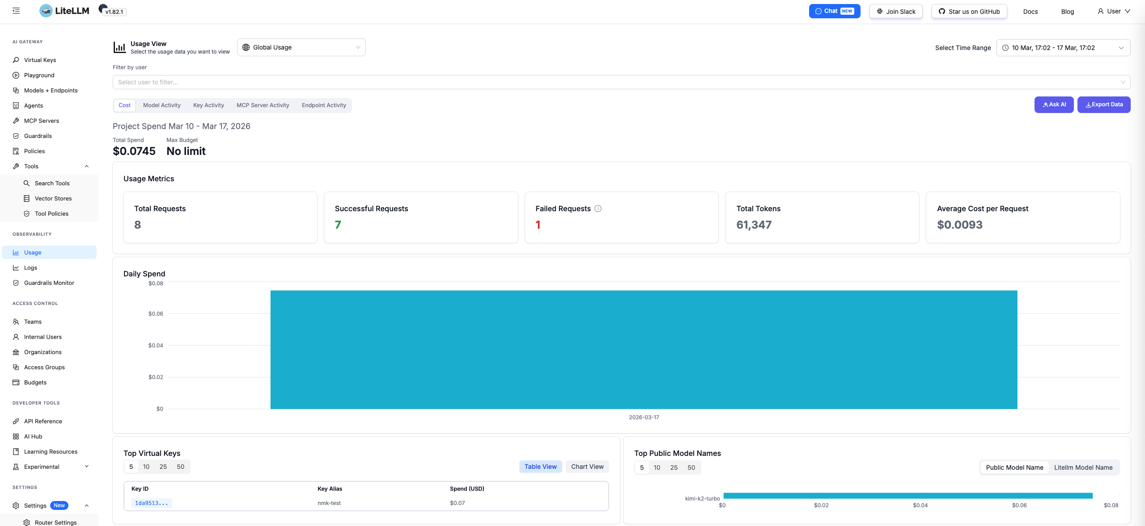The width and height of the screenshot is (1145, 526).
Task: Click the Export Data button
Action: click(x=1103, y=104)
